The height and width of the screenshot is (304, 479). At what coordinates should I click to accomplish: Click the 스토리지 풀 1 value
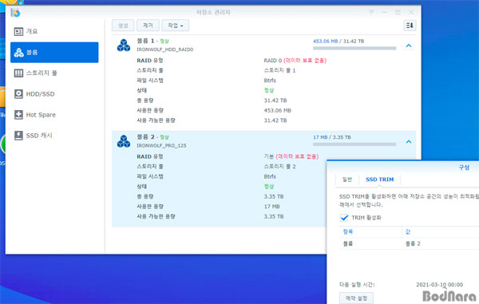coord(279,70)
